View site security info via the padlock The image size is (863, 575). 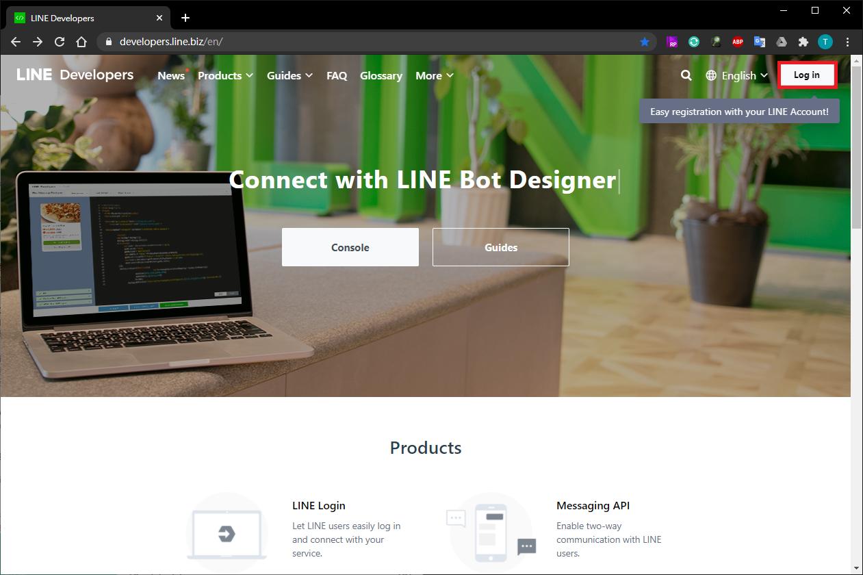coord(108,42)
